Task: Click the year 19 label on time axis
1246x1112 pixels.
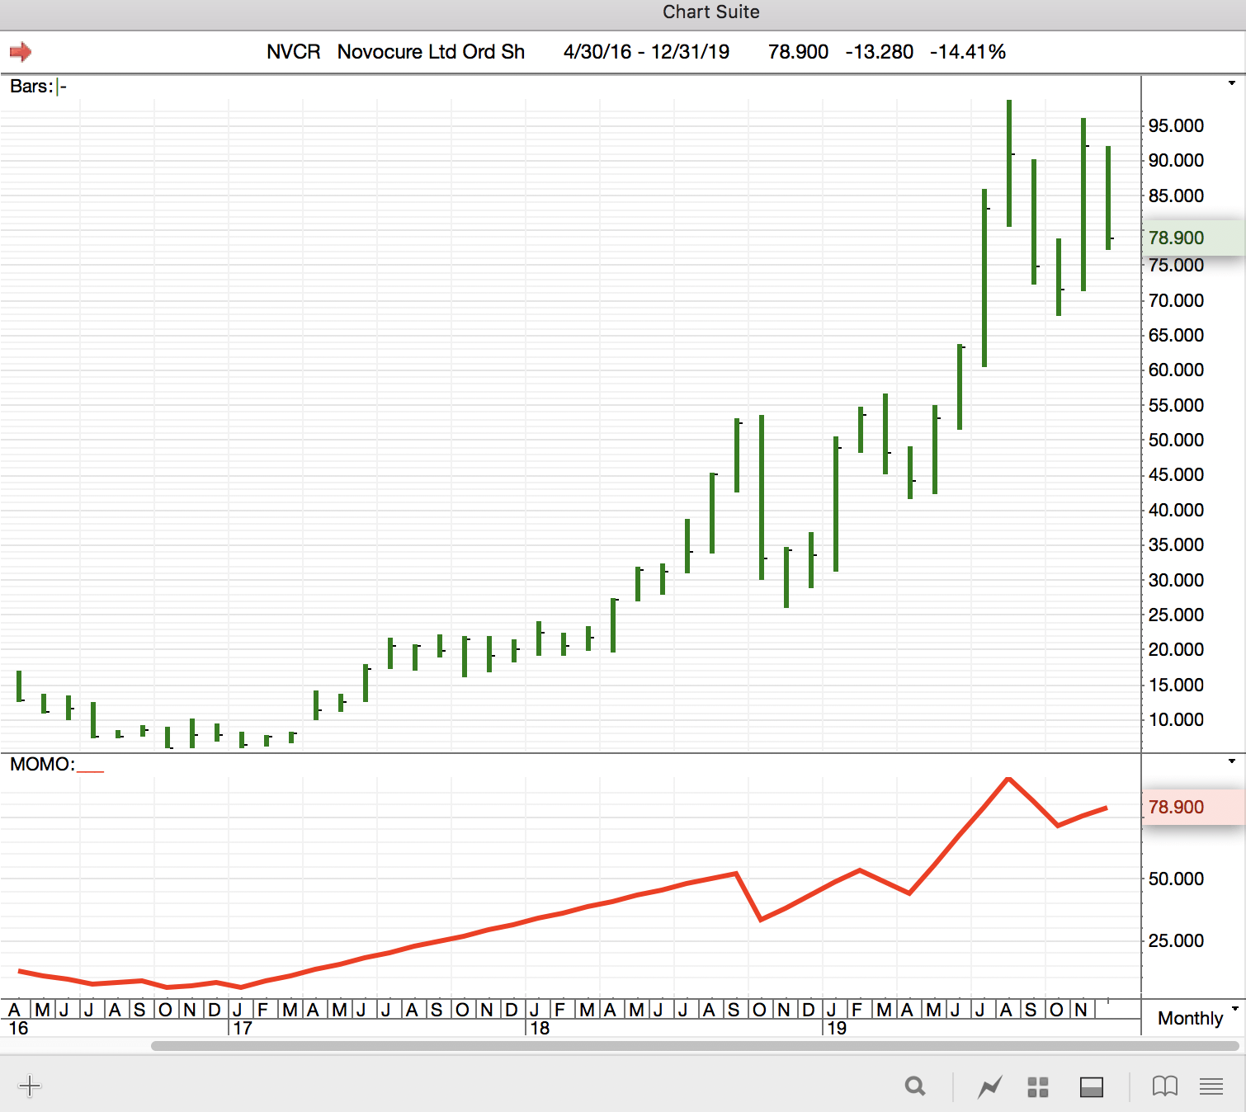Action: click(x=837, y=1028)
